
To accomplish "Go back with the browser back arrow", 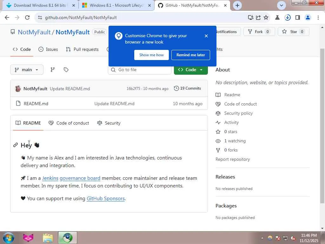I will (7, 18).
